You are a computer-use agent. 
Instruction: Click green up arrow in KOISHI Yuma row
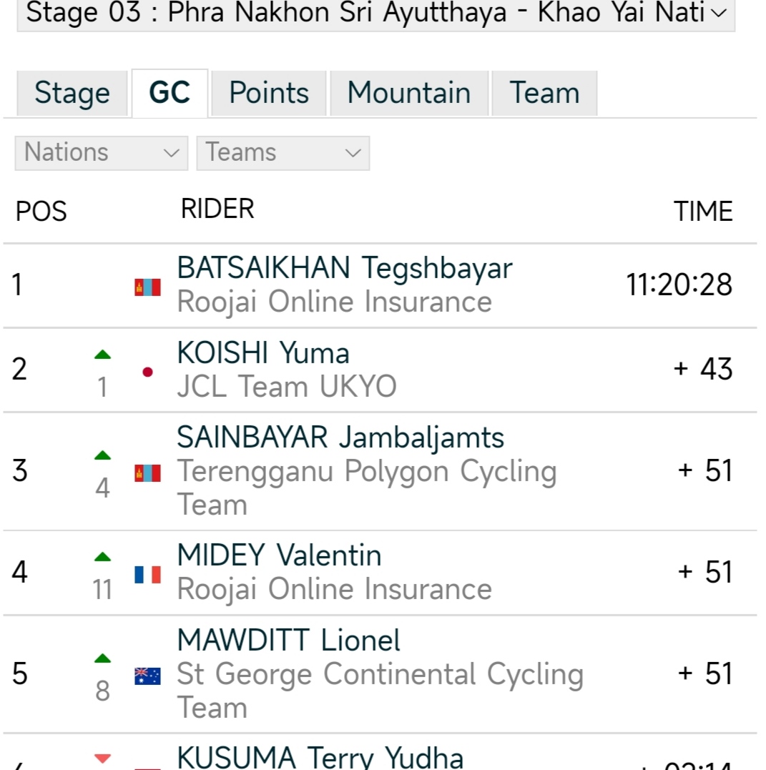point(103,354)
